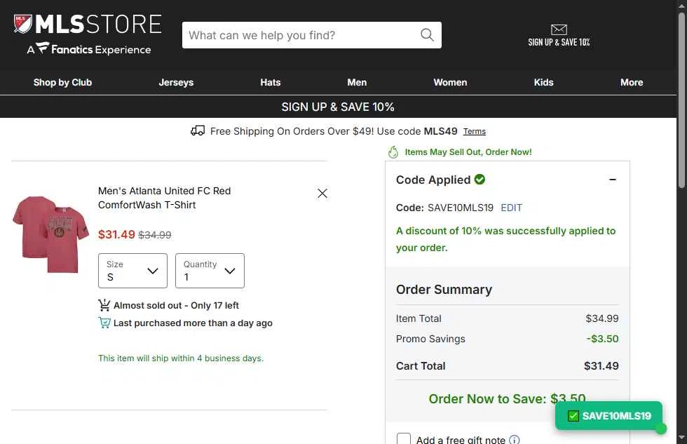Open the Jerseys menu

tap(176, 82)
